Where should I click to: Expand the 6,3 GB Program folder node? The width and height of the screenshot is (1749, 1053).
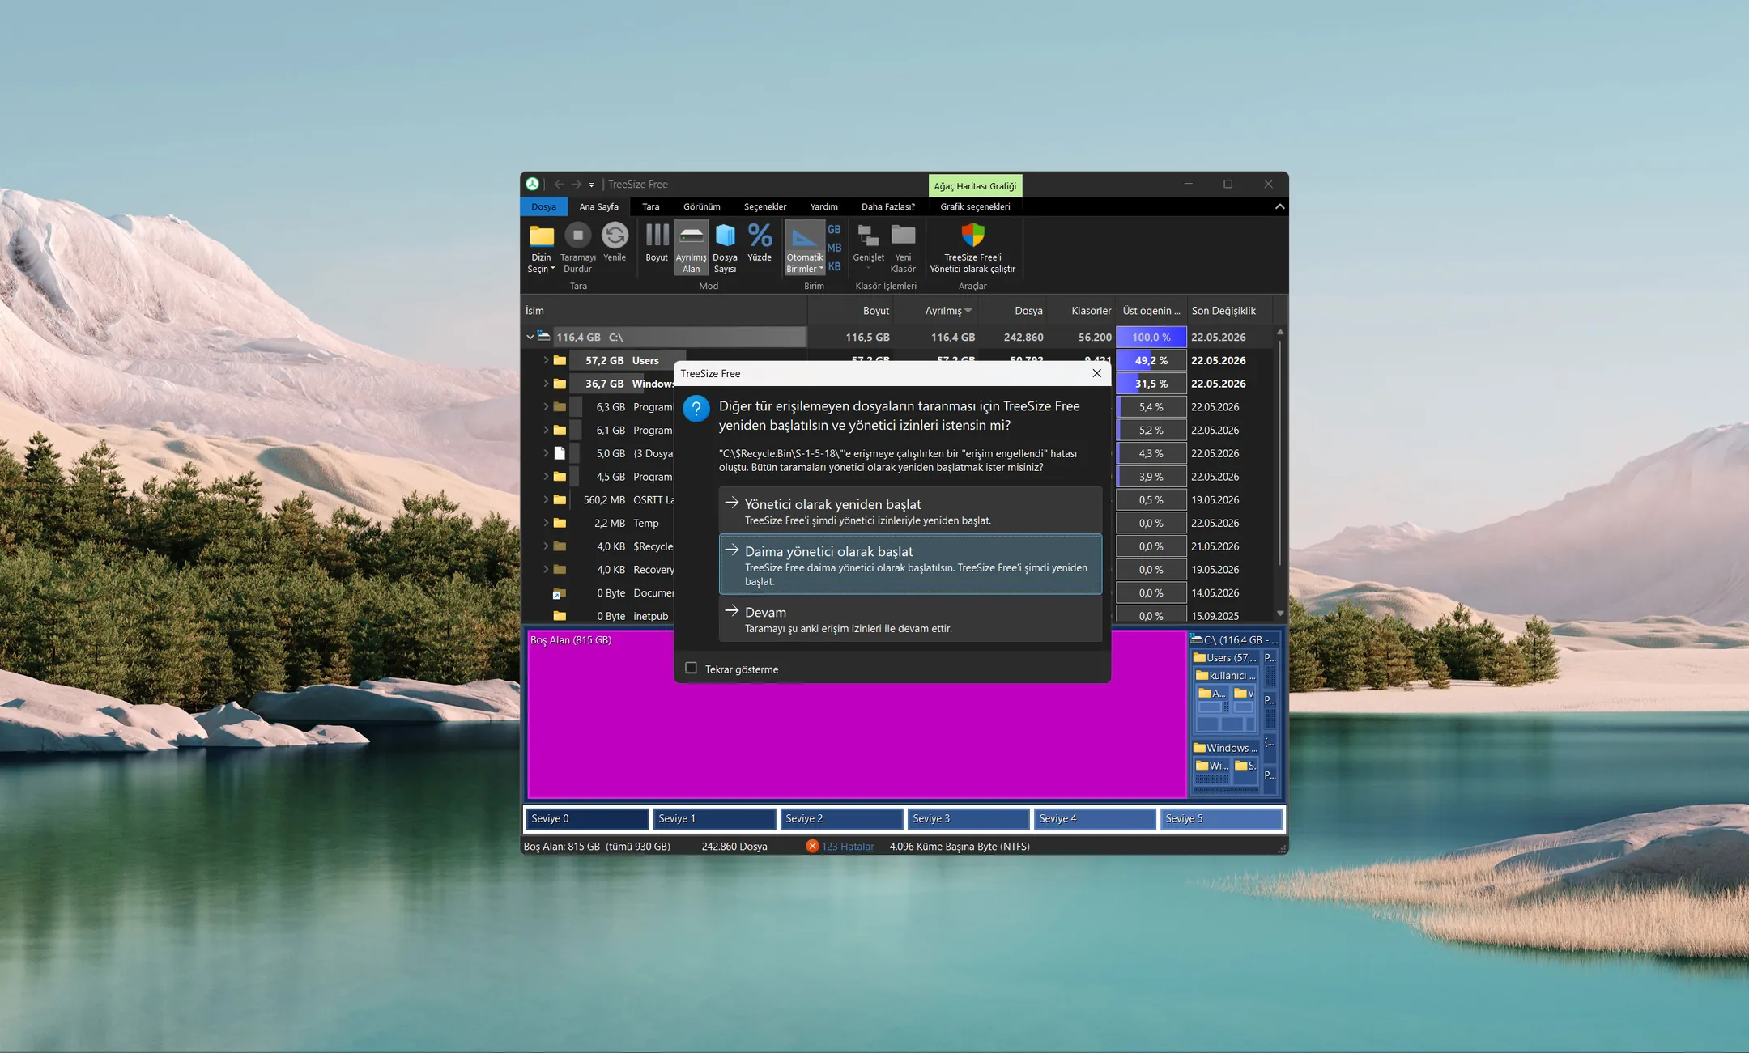click(546, 407)
